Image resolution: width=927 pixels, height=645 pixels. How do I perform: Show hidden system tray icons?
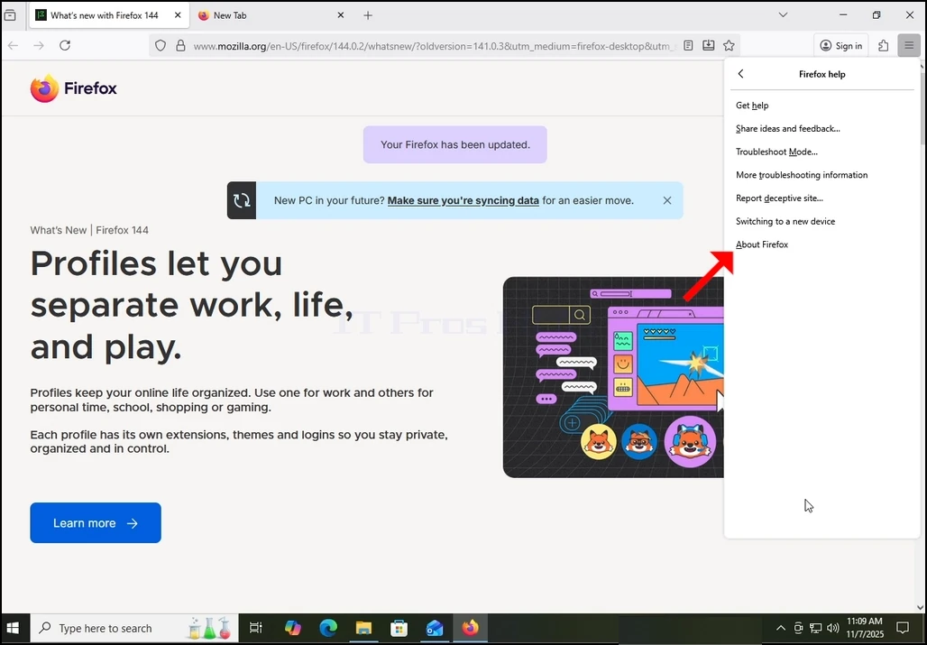pyautogui.click(x=780, y=628)
